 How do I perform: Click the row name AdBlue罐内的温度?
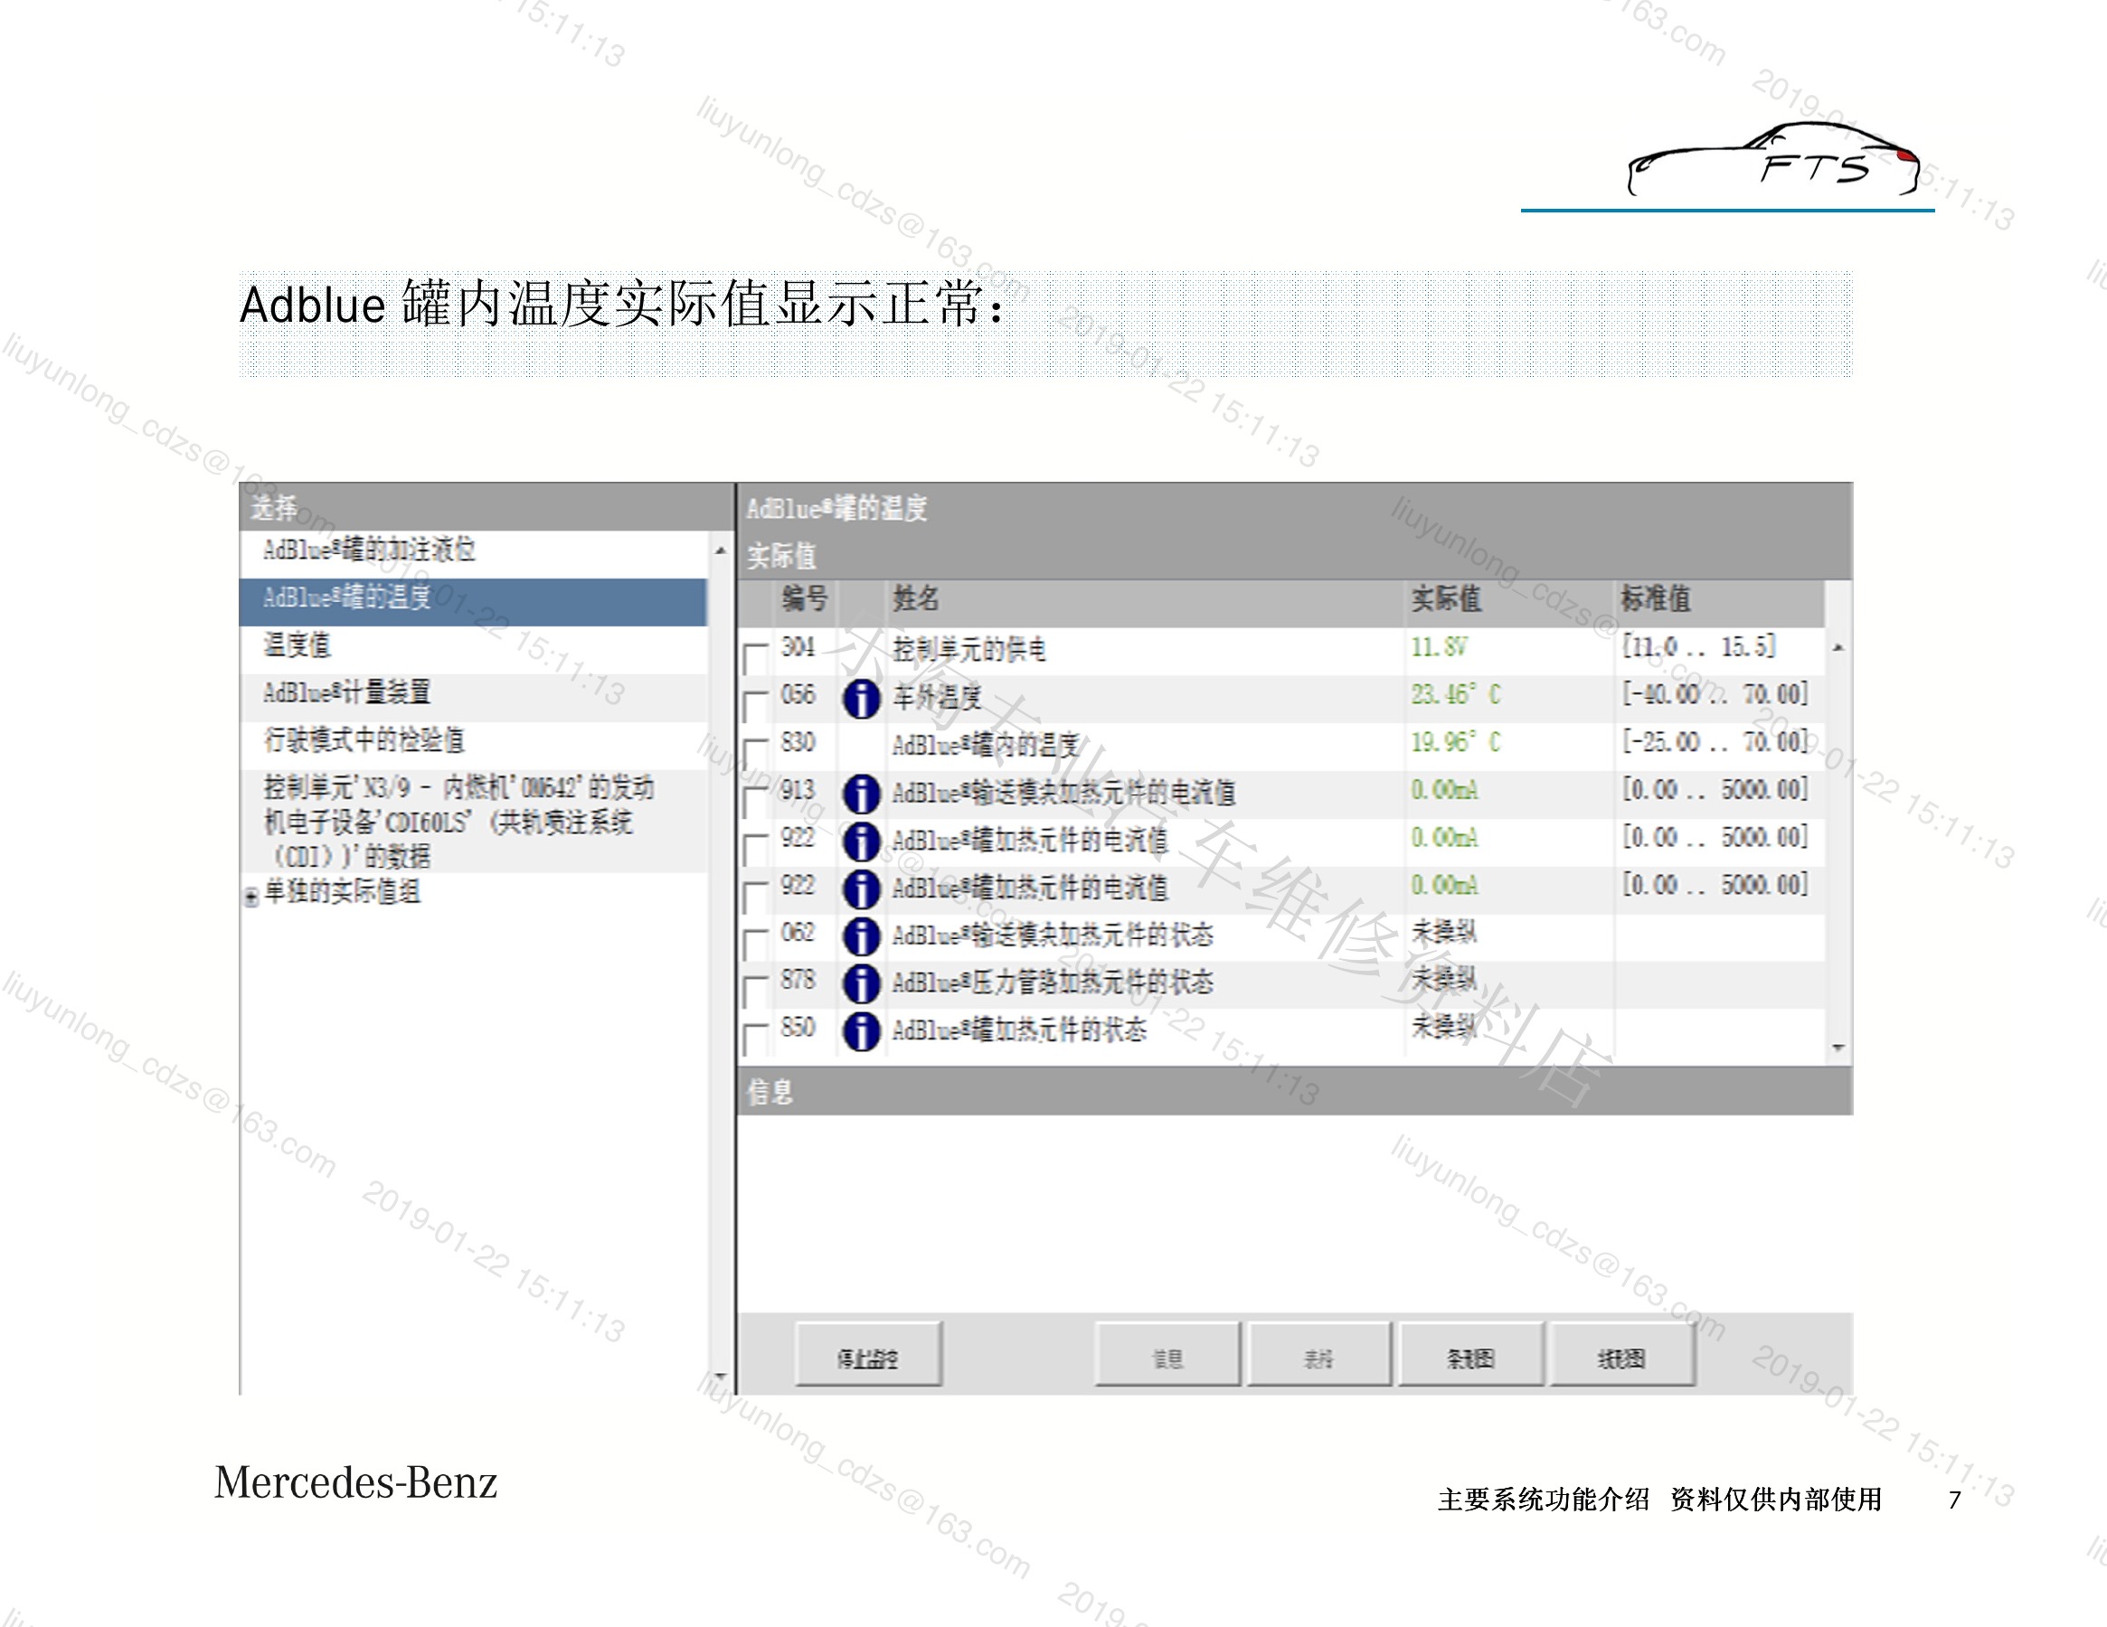click(x=985, y=745)
